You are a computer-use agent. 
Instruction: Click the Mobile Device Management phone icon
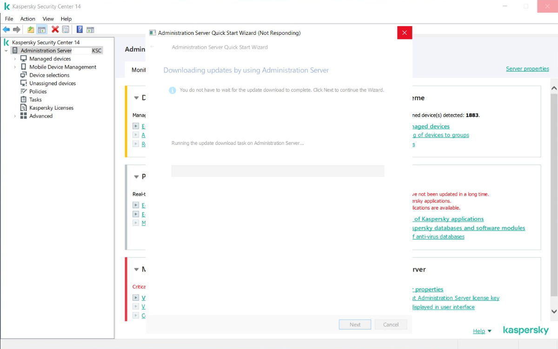click(x=24, y=67)
